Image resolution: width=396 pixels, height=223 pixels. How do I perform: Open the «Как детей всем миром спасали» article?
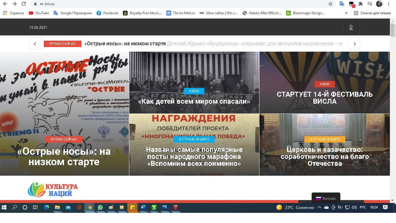coord(194,101)
